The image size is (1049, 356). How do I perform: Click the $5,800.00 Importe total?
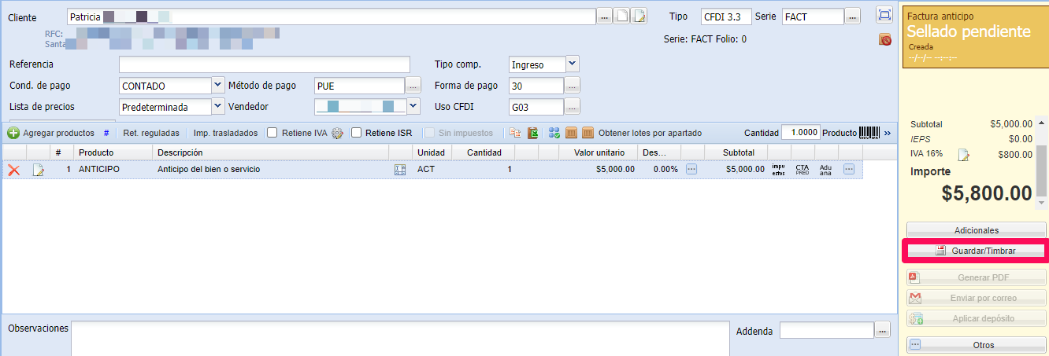tap(987, 193)
